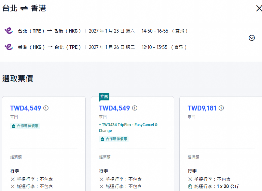Expand flight itinerary details with chevron
This screenshot has height=191, width=262.
point(252,38)
